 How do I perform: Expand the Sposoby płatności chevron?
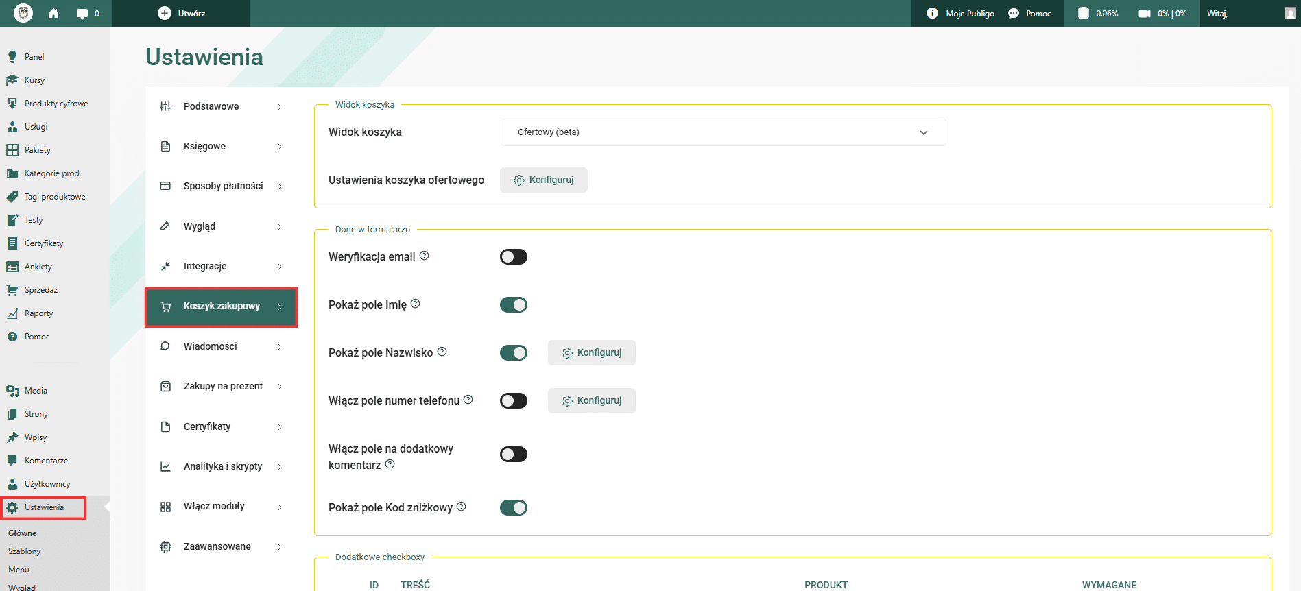[x=280, y=186]
